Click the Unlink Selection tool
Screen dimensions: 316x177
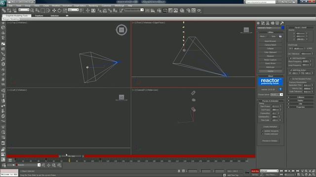click(9, 10)
